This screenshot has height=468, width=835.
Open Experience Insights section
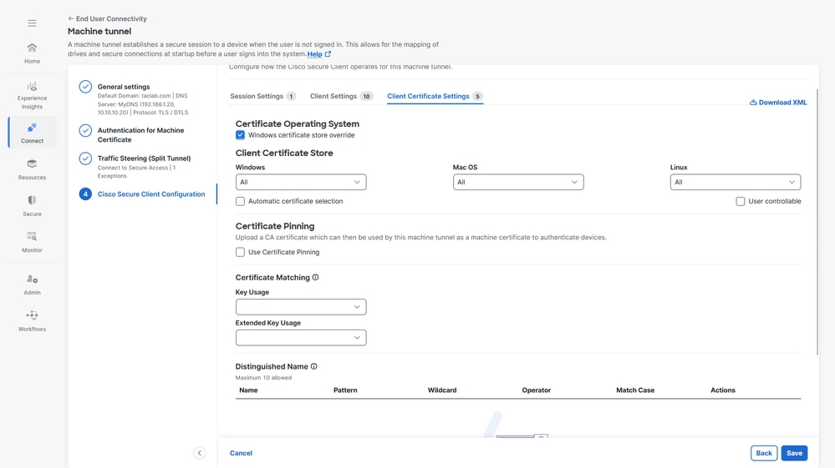pyautogui.click(x=32, y=96)
